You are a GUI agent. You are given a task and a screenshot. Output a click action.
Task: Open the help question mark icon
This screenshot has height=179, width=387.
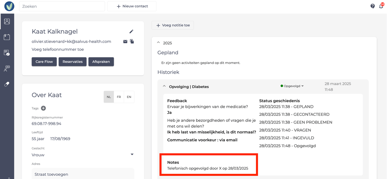point(372,6)
